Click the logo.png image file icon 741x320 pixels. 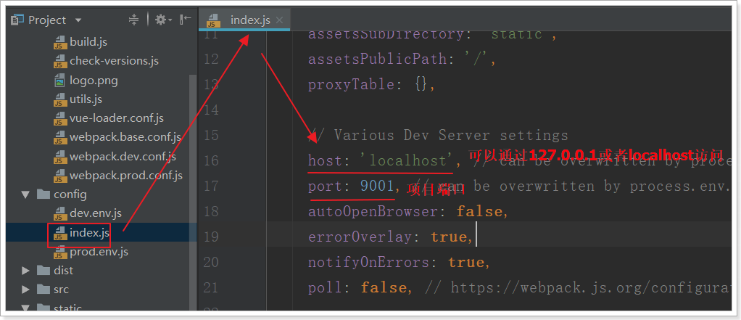coord(60,81)
